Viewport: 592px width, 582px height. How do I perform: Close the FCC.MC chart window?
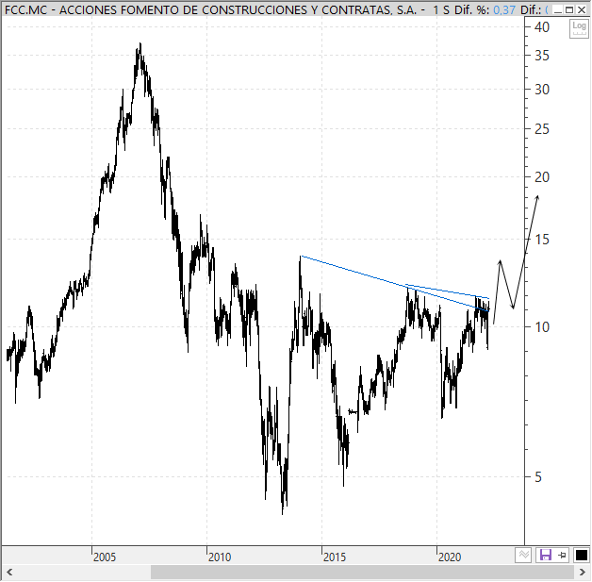point(582,9)
